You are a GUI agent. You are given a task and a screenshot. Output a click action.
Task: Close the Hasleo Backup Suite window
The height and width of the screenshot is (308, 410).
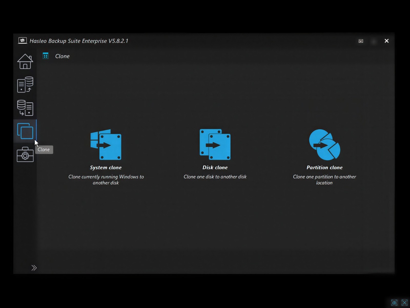[387, 41]
